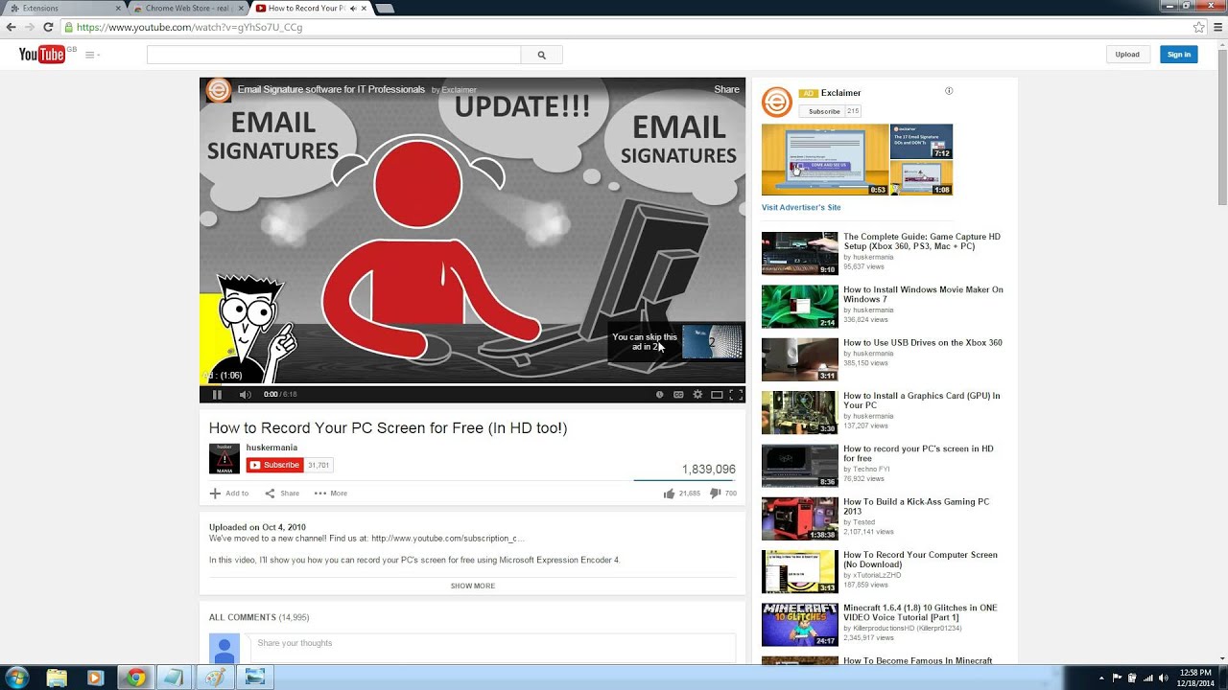The image size is (1228, 690).
Task: Reload the page
Action: 48,27
